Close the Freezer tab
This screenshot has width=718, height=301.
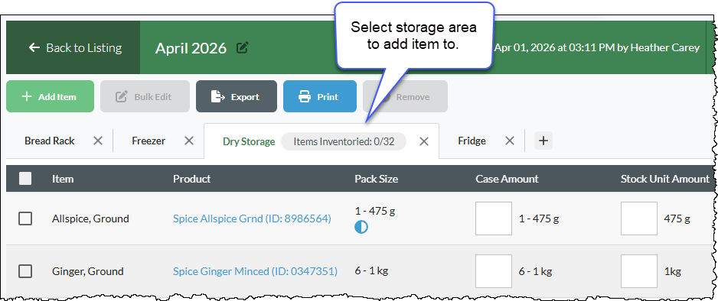(188, 141)
